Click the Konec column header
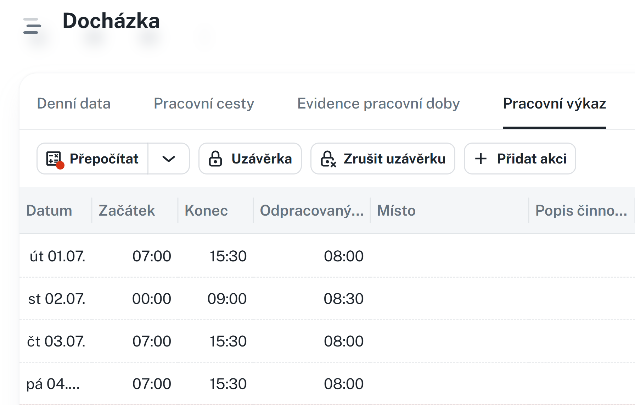The width and height of the screenshot is (635, 405). [206, 211]
